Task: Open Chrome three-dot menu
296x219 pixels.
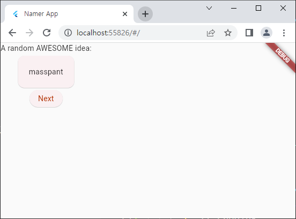Action: pyautogui.click(x=284, y=33)
